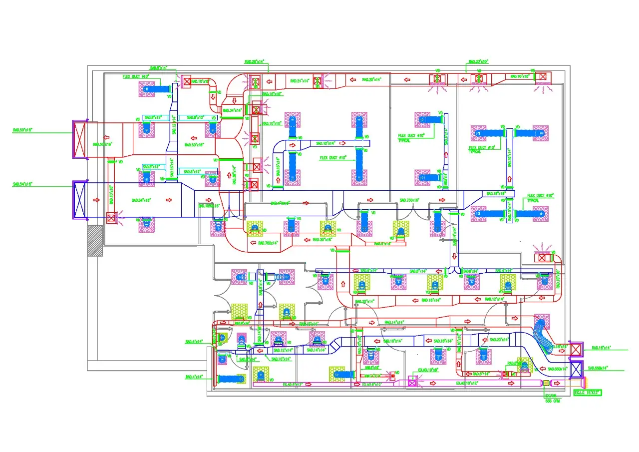This screenshot has width=639, height=452.
Task: Select the gray hatched column block
Action: click(x=95, y=241)
